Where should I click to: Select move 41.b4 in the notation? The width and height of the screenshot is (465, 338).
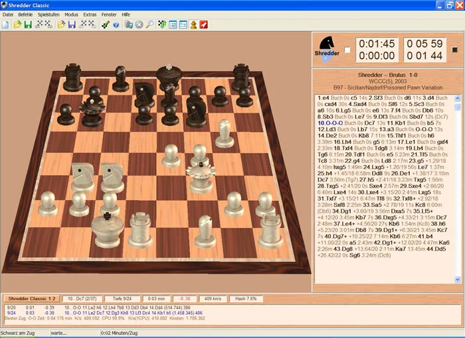click(425, 236)
